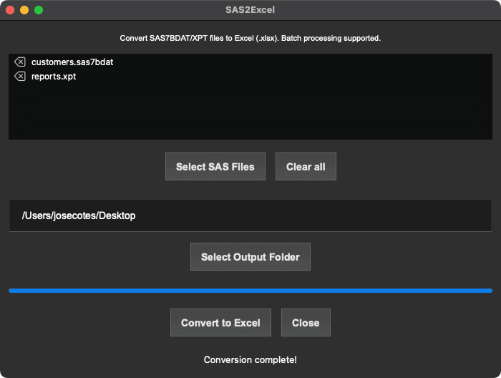Viewport: 501px width, 378px height.
Task: Click the empty right side of output path field
Action: 358,215
